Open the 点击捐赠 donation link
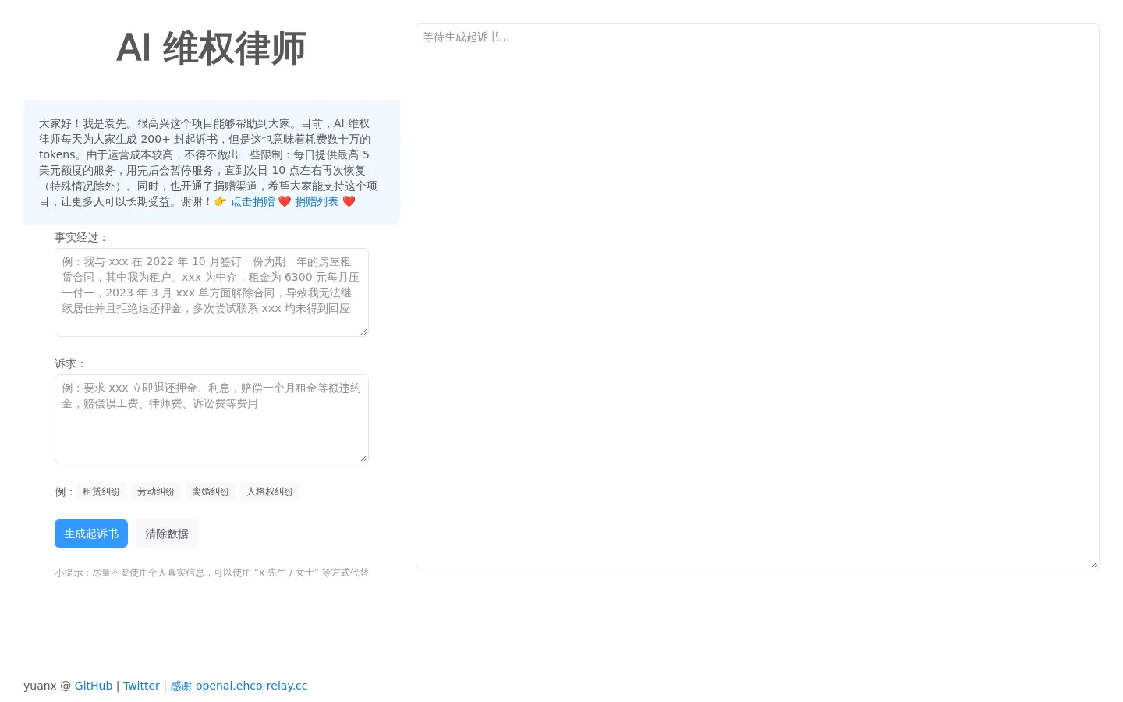Image resolution: width=1123 pixels, height=702 pixels. tap(253, 201)
